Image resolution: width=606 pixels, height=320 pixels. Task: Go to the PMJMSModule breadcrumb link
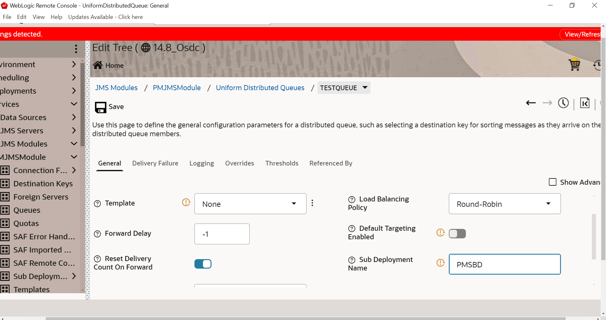pyautogui.click(x=177, y=88)
